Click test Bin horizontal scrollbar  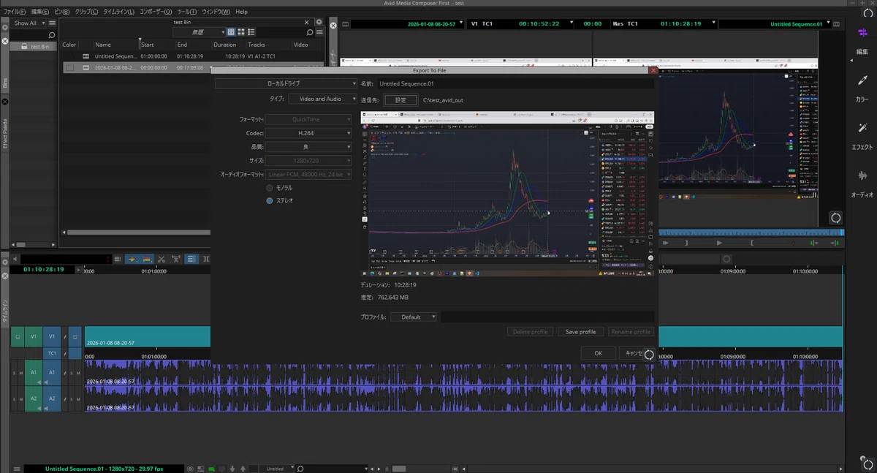[x=137, y=232]
